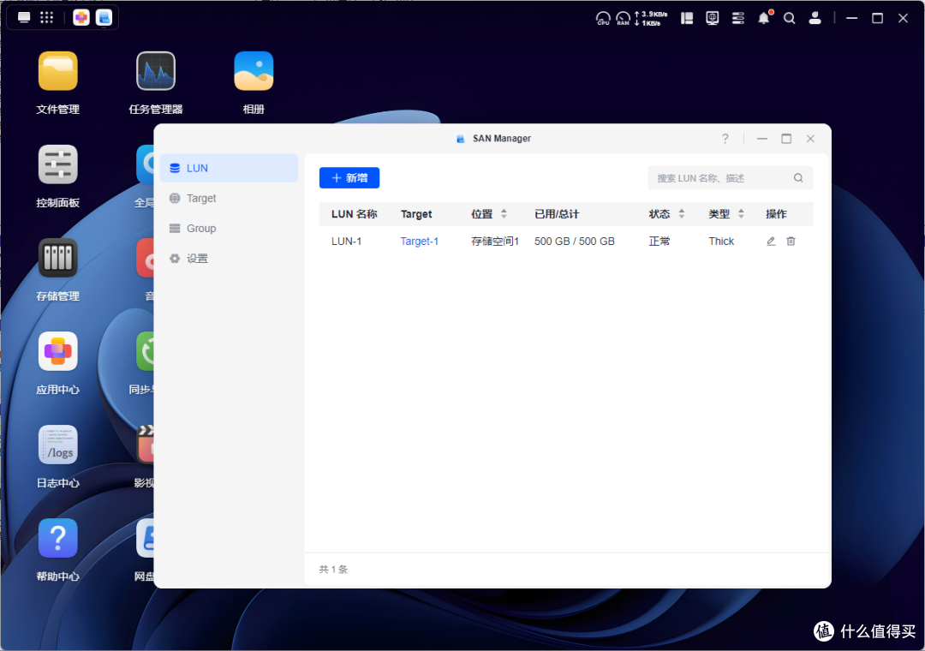Screen dimensions: 925x651
Task: Click the 新增 button to add LUN
Action: coord(349,177)
